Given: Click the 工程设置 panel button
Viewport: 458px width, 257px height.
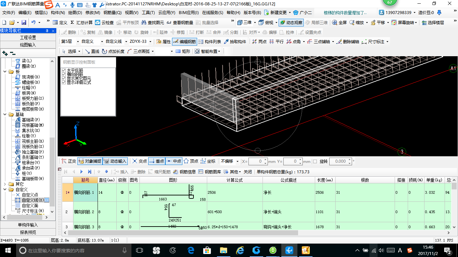Looking at the screenshot, I should click(x=28, y=37).
